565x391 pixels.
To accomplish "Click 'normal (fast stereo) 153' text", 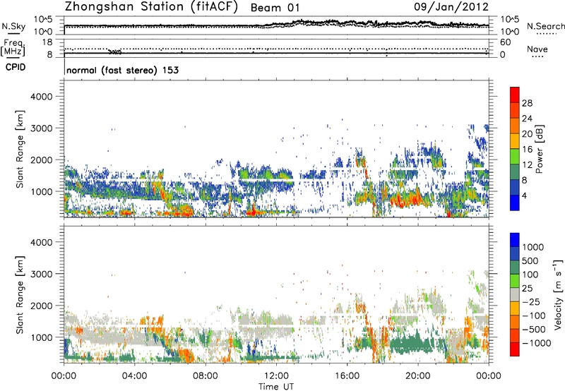I will 122,70.
